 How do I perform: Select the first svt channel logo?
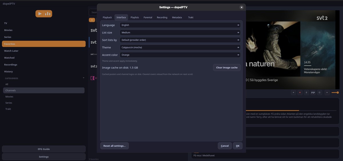tap(93, 30)
